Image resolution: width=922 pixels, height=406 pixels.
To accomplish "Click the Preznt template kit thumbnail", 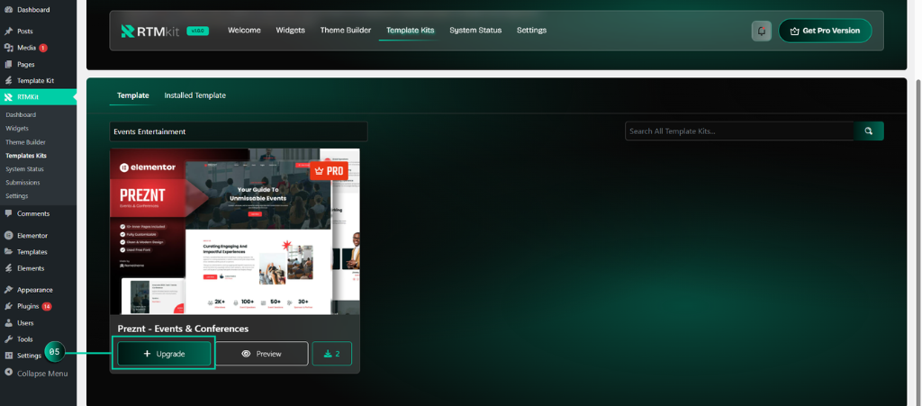I will (x=235, y=231).
